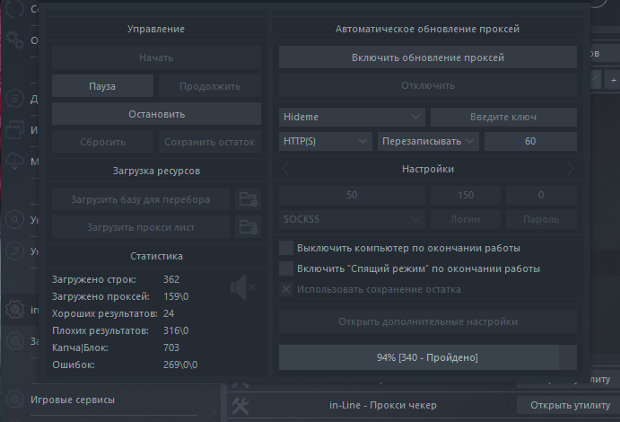Viewport: 620px width, 422px height.
Task: Click Сохранить остаток button
Action: [x=210, y=142]
